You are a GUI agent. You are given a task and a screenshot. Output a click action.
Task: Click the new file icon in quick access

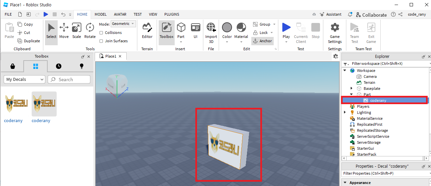20,14
